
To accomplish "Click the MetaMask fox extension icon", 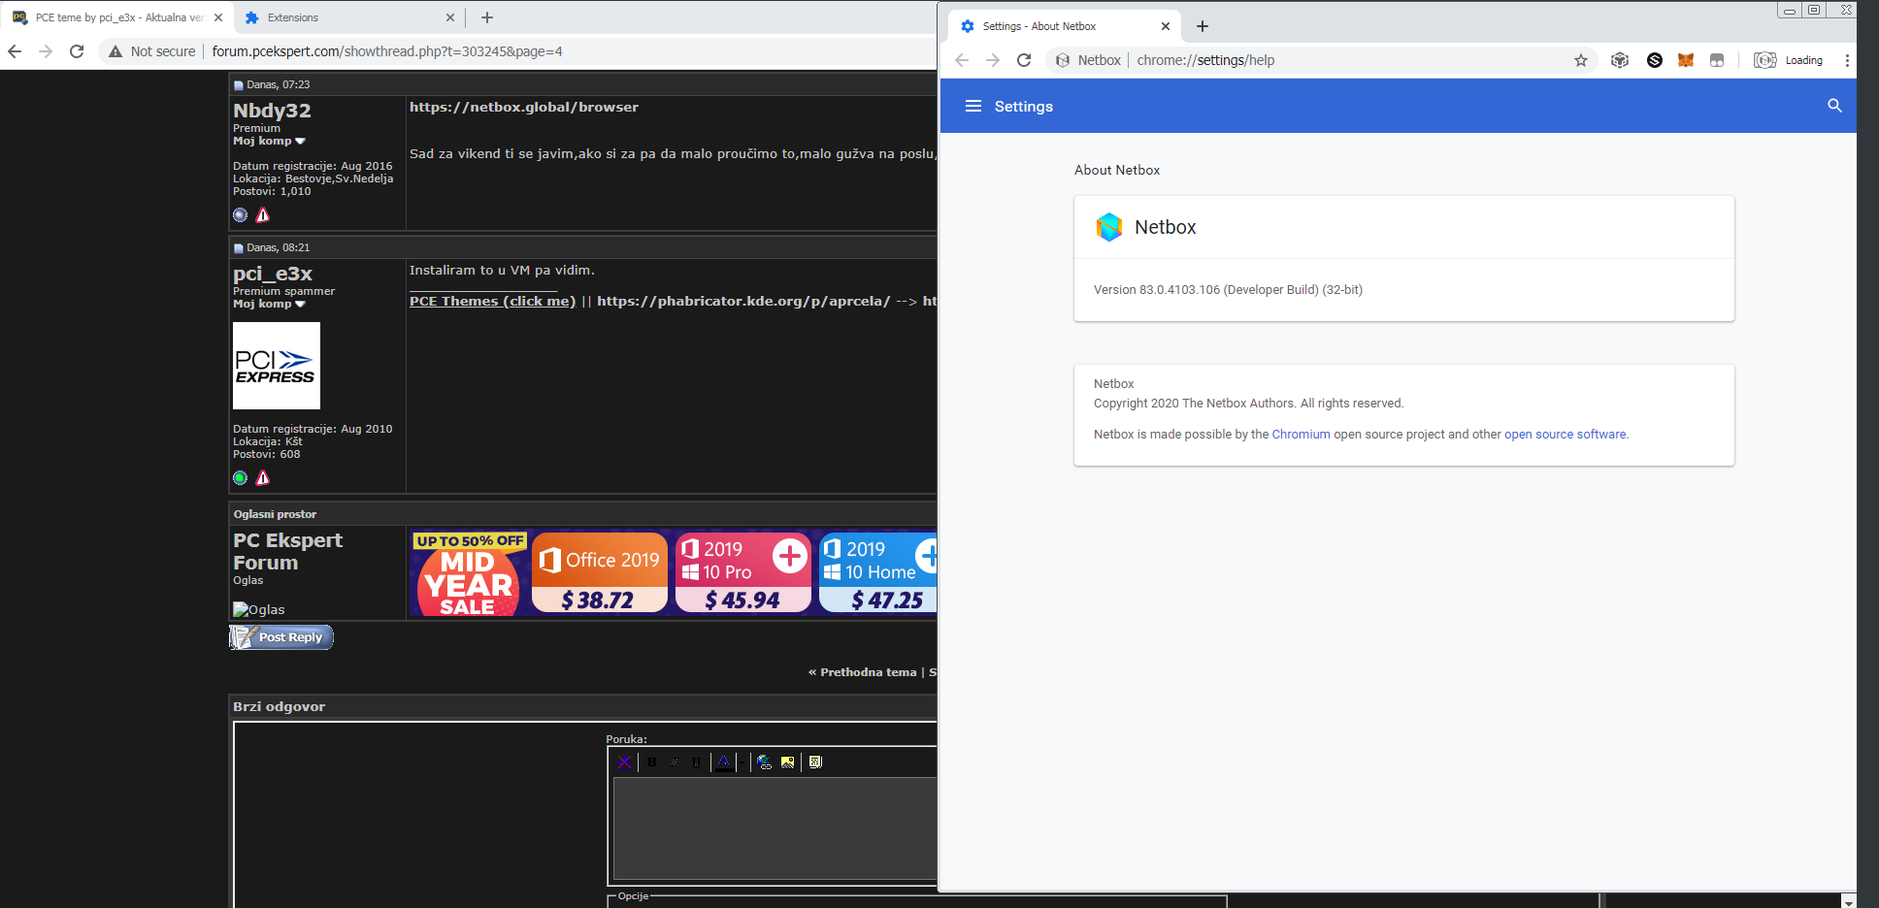I will [x=1686, y=60].
